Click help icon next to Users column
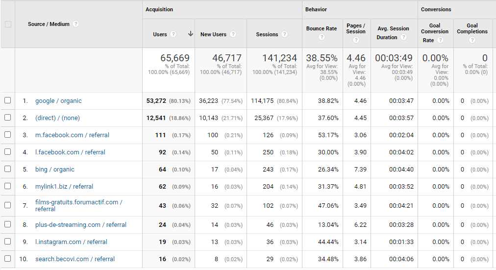496x270 pixels. (x=173, y=34)
